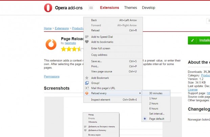This screenshot has width=210, height=137.
Task: Choose Reload in the context menu
Action: pyautogui.click(x=113, y=30)
